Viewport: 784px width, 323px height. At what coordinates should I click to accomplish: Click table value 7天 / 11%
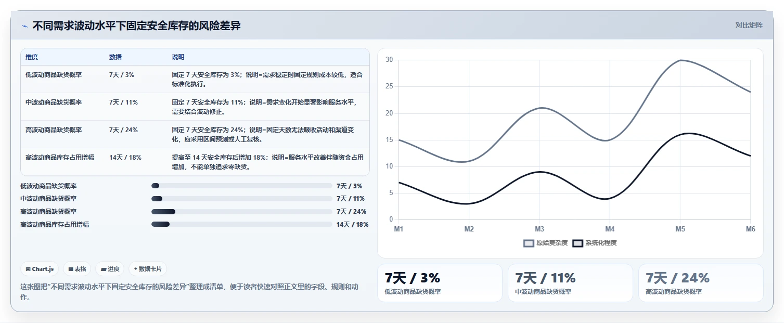tap(123, 102)
